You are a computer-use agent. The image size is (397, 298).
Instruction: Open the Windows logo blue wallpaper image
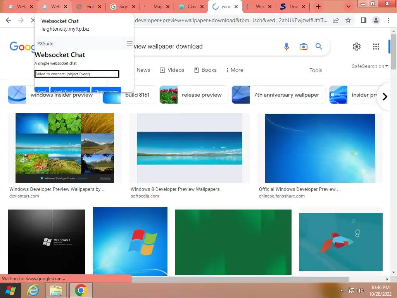(130, 241)
